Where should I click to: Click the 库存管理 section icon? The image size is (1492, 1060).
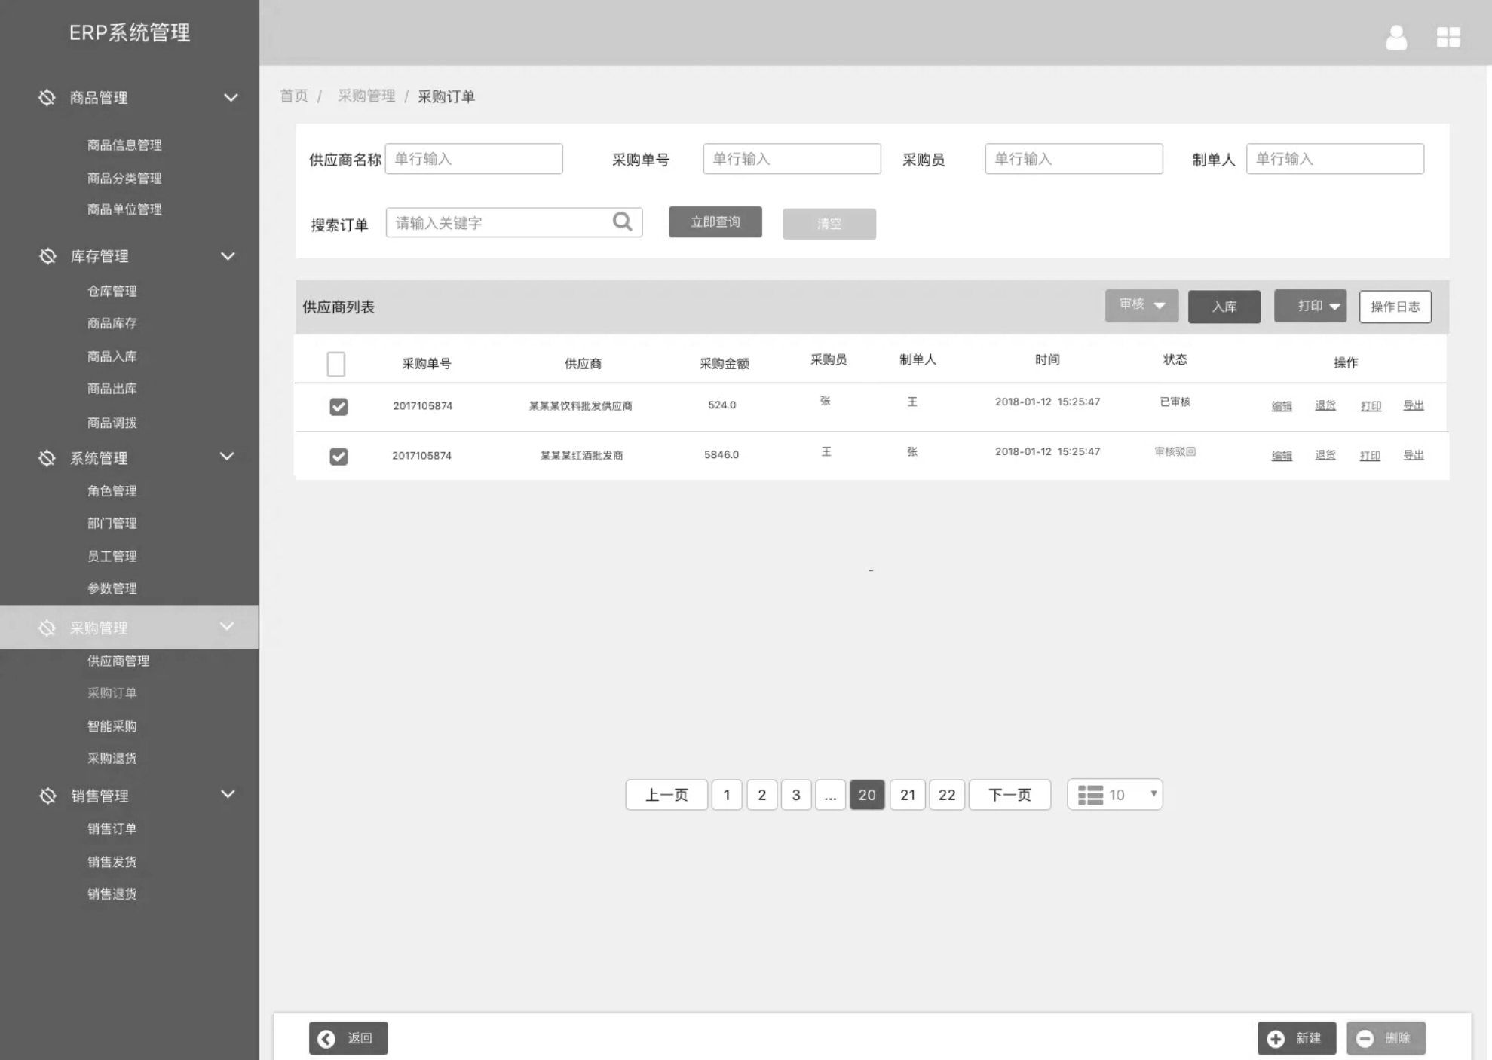click(47, 256)
